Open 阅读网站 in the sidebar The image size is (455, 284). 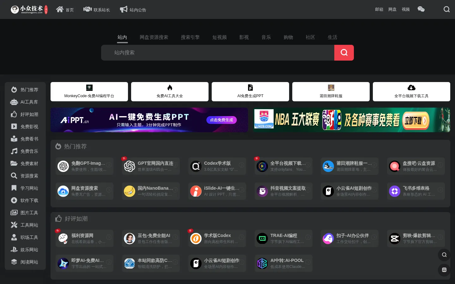(25, 262)
